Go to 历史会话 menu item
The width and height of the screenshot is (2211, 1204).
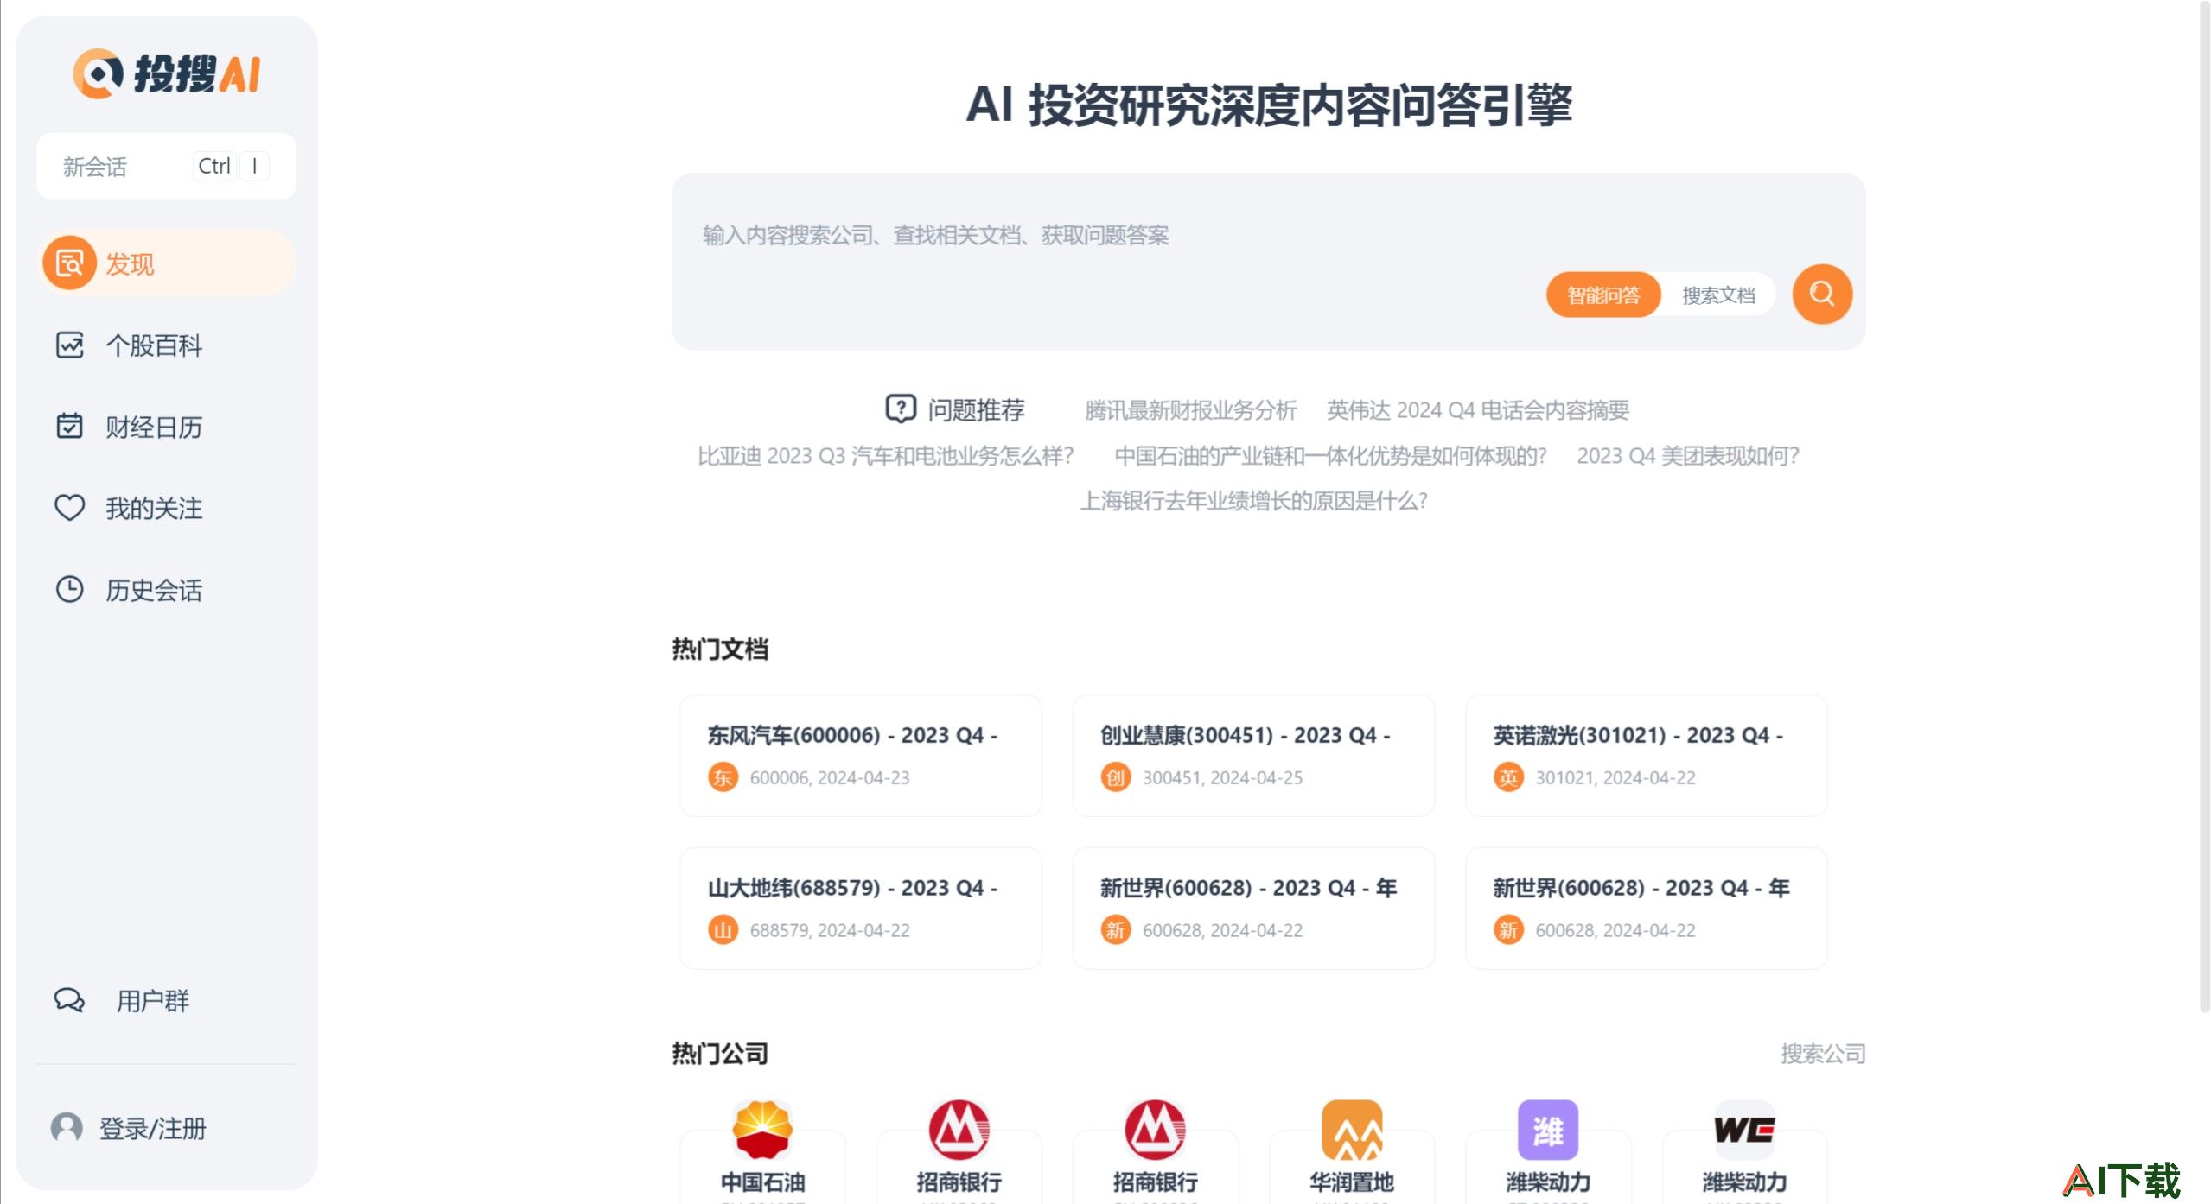(167, 589)
